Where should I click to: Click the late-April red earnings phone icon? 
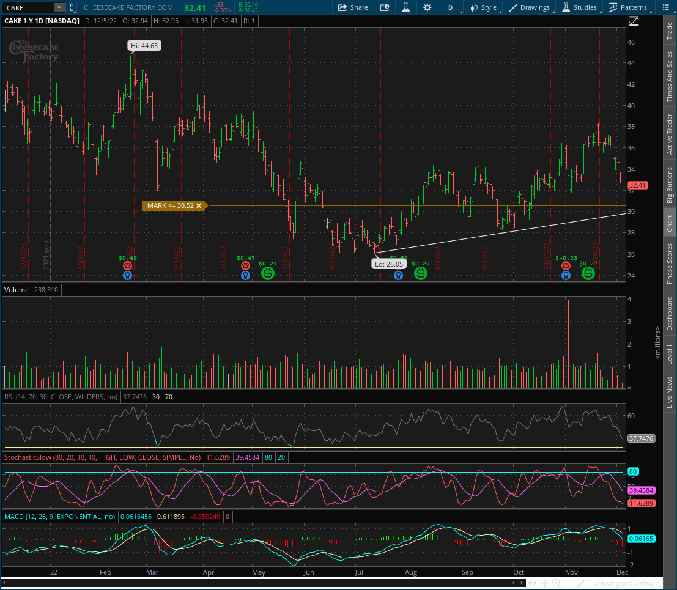coord(245,265)
